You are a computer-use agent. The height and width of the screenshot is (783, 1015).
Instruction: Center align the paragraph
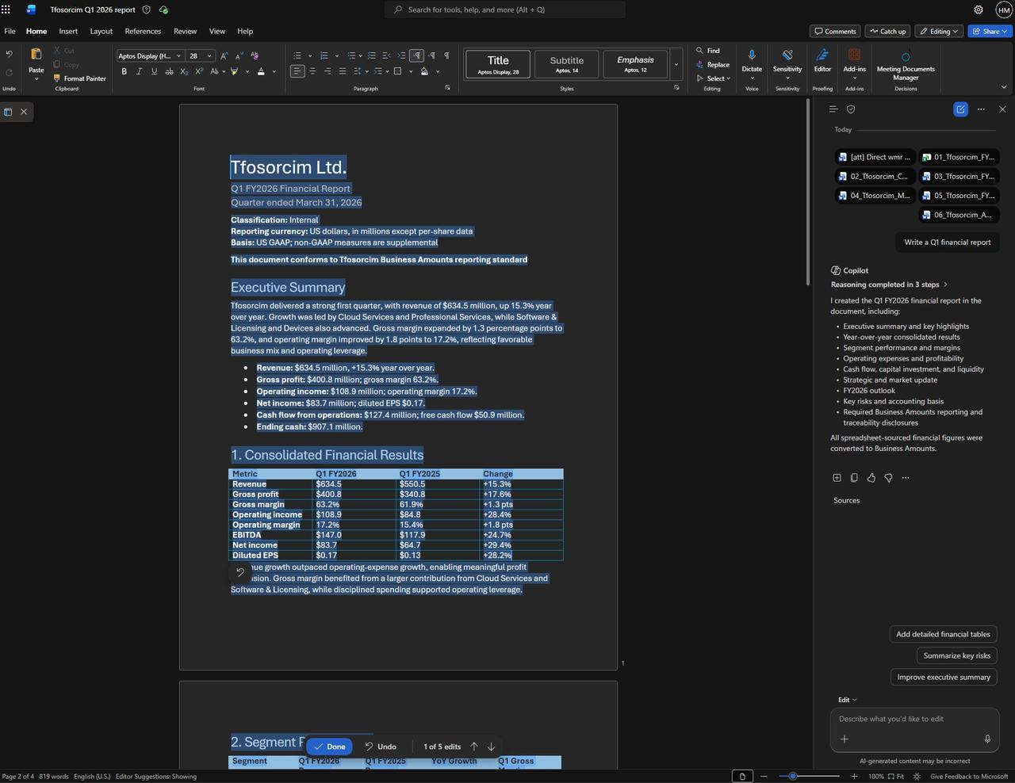click(x=312, y=71)
